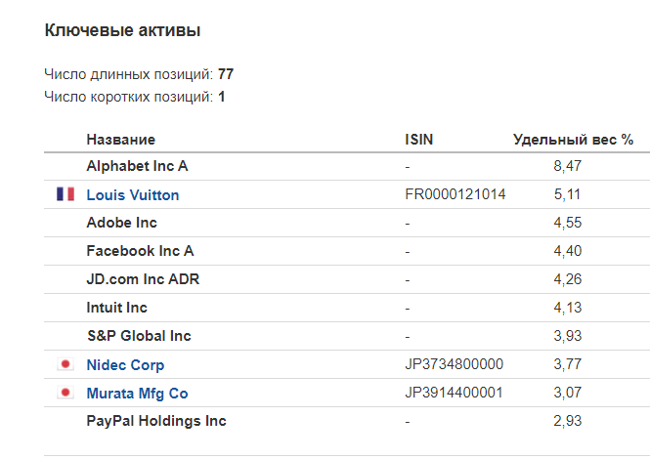Click the Japanese flag beside Murata Mfg
This screenshot has width=650, height=459.
[65, 393]
